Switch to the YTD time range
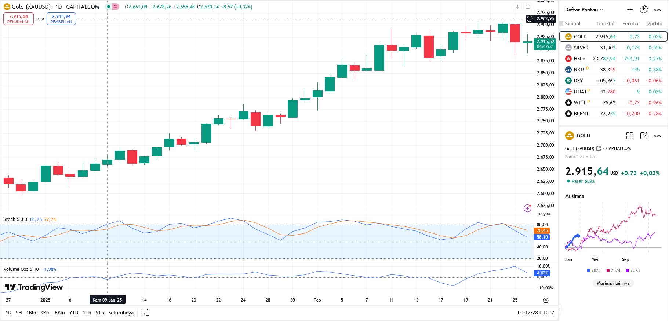Viewport: 669px width, 321px height. (74, 313)
